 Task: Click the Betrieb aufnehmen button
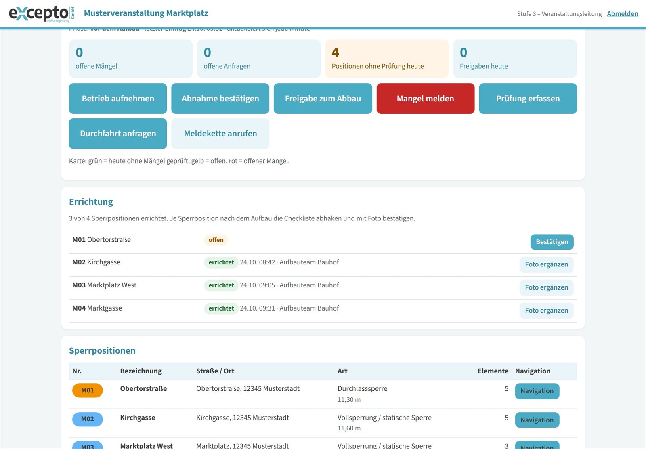tap(118, 99)
